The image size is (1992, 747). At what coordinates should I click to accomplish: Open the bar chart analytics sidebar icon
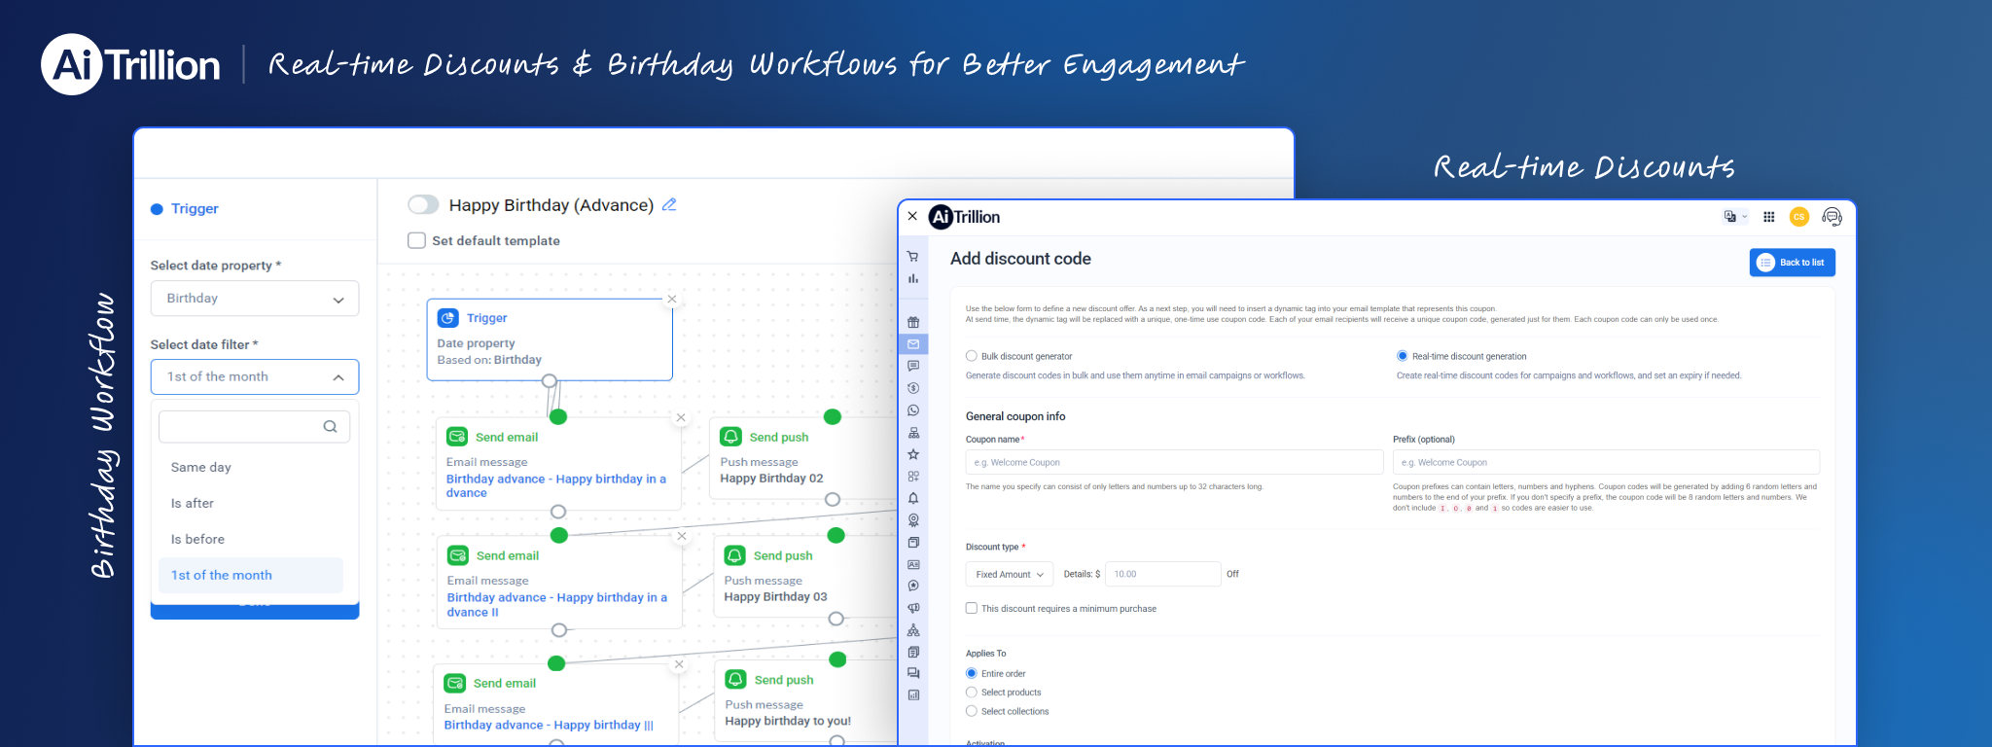912,279
